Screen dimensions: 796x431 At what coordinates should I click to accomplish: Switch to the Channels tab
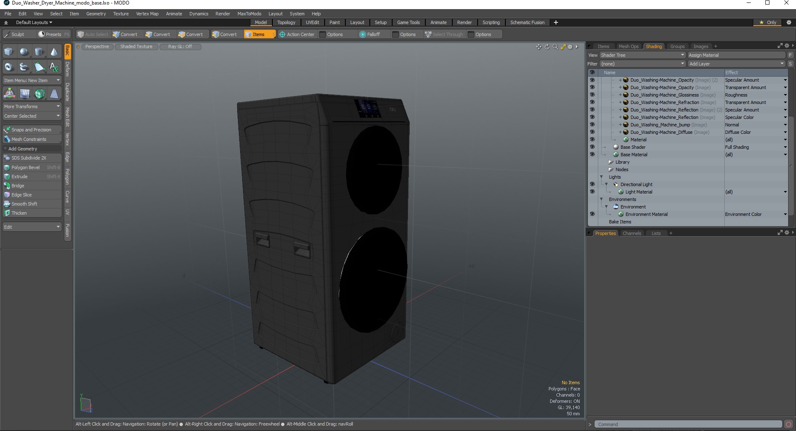[x=632, y=233]
